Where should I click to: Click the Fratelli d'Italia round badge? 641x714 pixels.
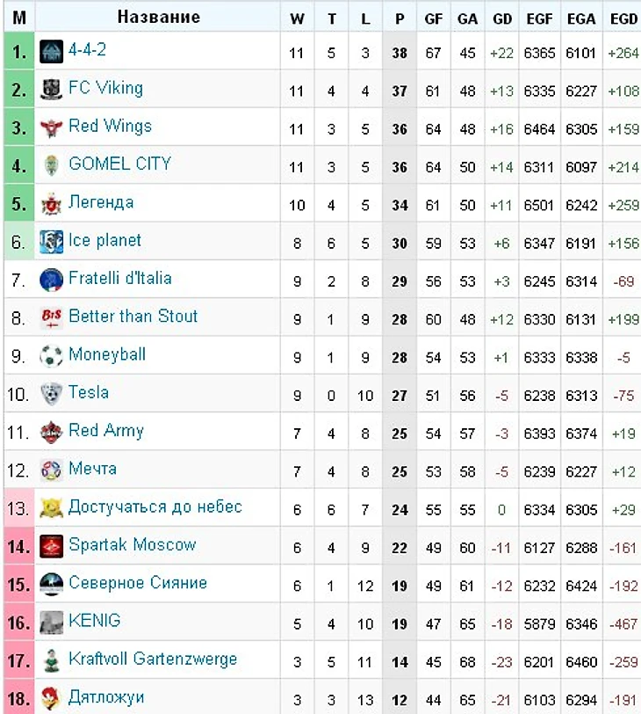[51, 280]
